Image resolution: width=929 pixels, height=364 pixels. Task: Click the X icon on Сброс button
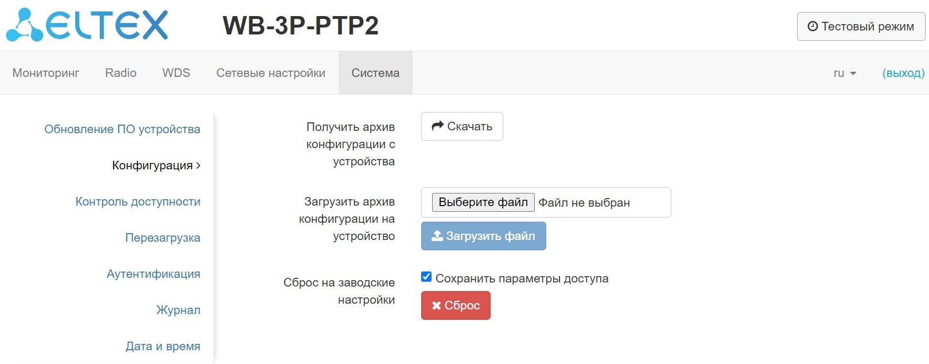tap(437, 305)
